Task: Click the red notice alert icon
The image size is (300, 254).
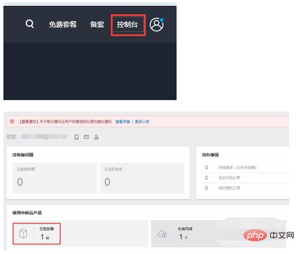Action: (x=12, y=121)
